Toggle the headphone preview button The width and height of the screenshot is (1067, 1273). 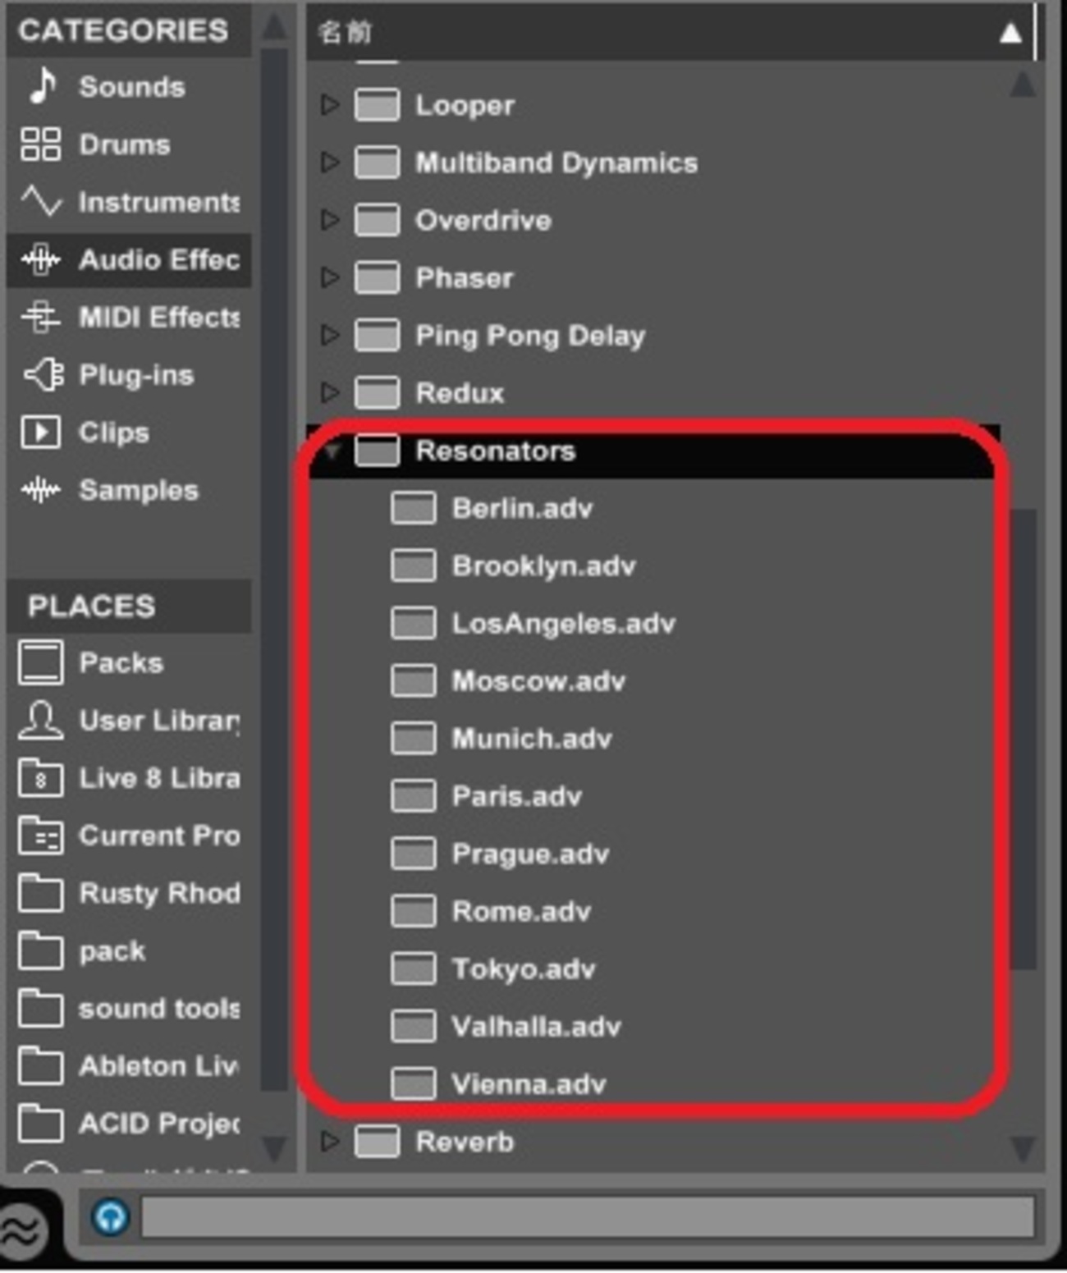(111, 1216)
